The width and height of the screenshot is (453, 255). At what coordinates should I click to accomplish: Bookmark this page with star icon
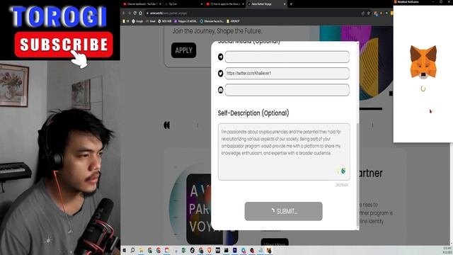369,13
